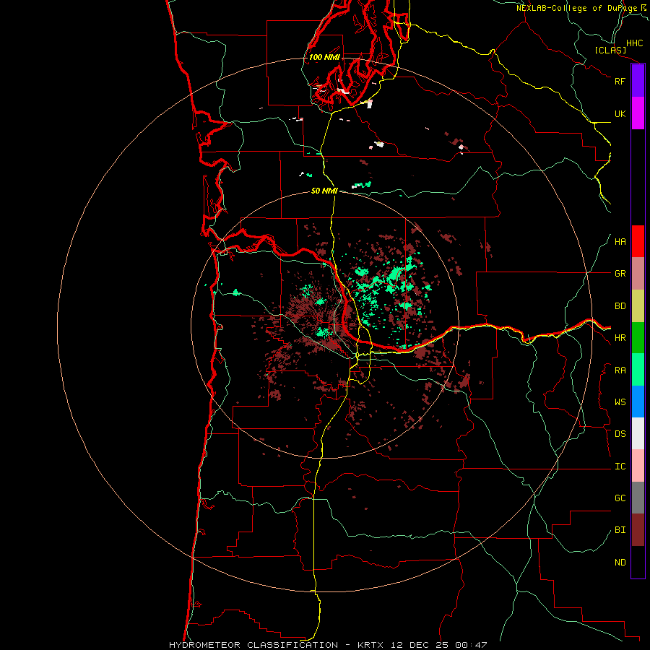Select the 'ND' legend label
650x650 pixels.
click(620, 563)
